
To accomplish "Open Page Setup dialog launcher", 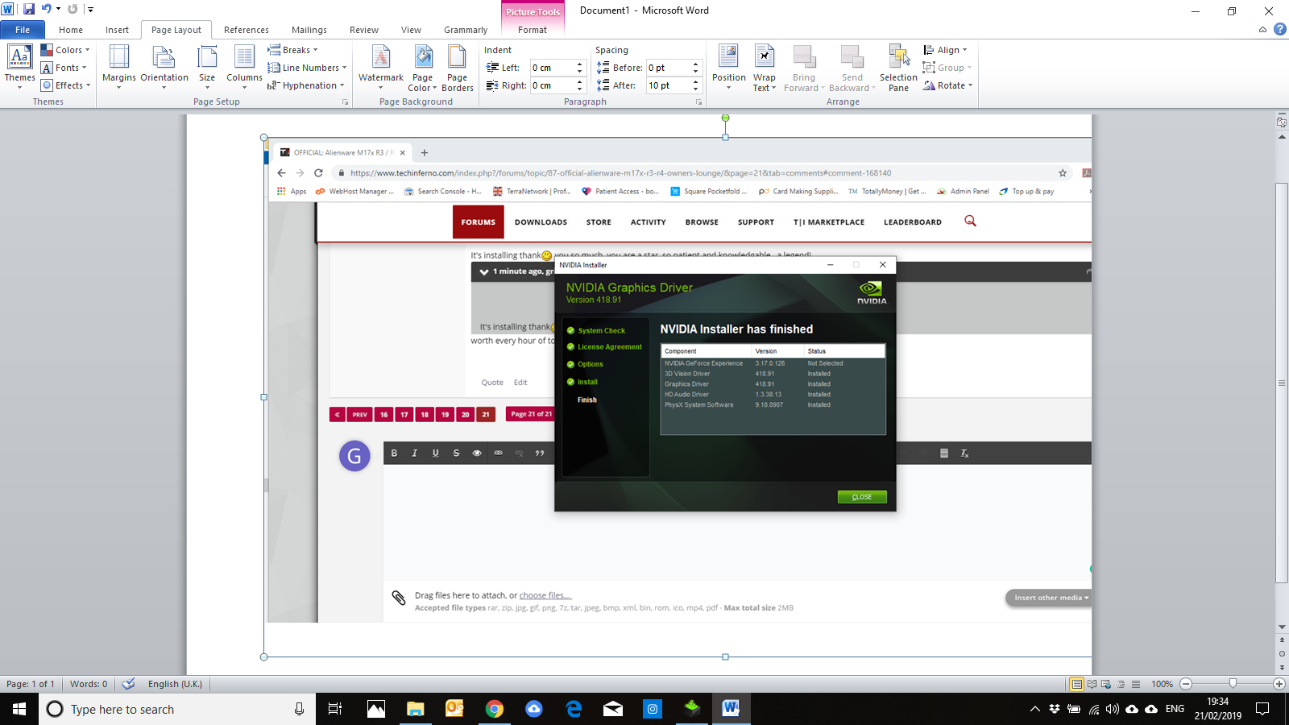I will point(345,102).
